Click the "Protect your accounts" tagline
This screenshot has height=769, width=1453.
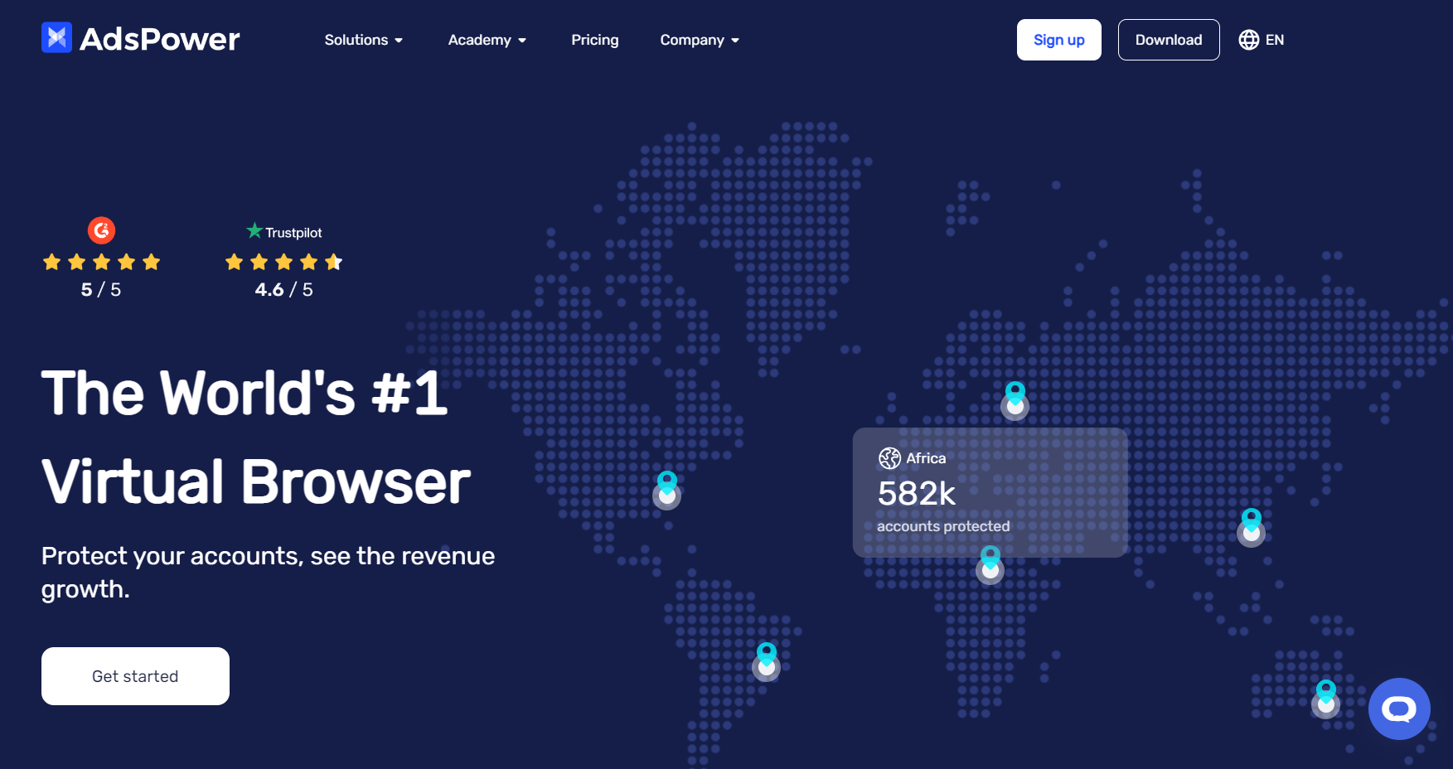[268, 572]
